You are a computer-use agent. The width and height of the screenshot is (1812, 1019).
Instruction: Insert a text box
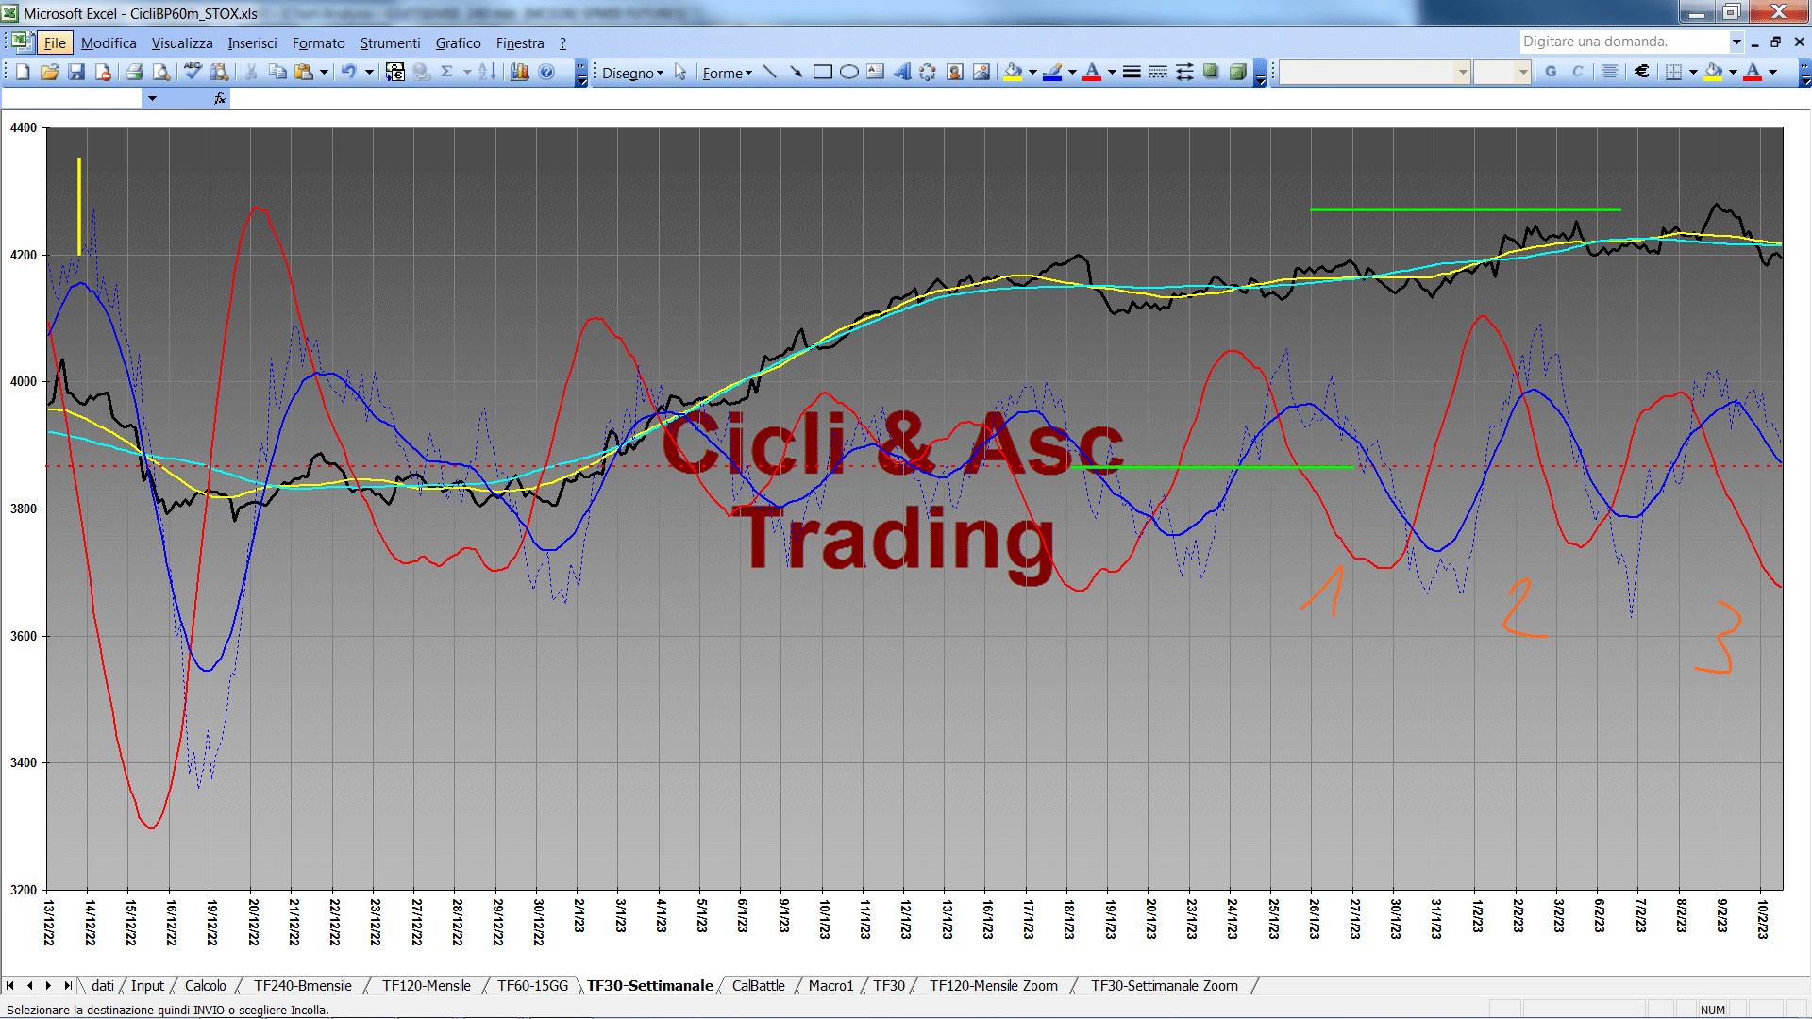[876, 72]
